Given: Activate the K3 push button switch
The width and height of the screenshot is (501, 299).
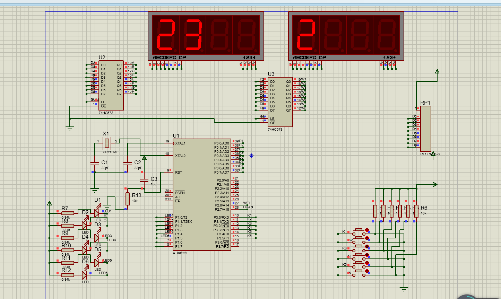Looking at the screenshot, I should (x=360, y=248).
